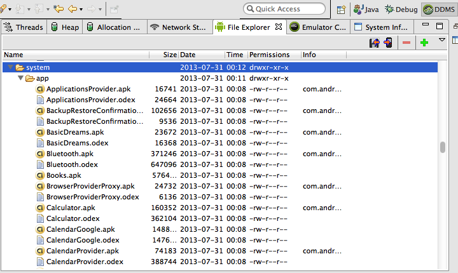Screen dimensions: 458x273
Task: Click the Date column header
Action: tap(202, 55)
